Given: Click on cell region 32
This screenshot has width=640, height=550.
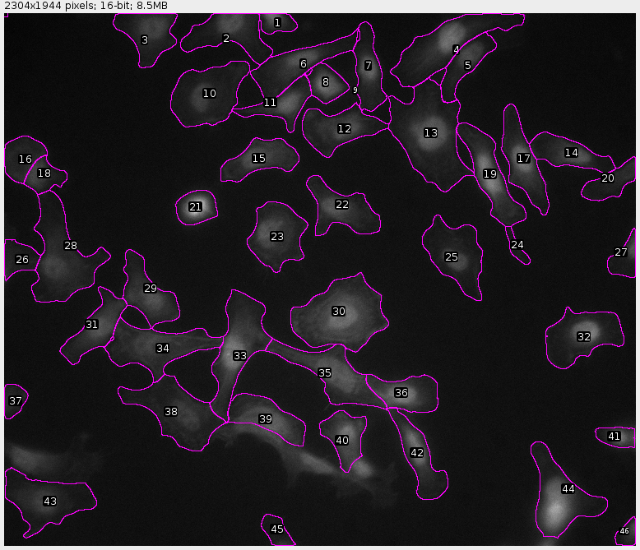Looking at the screenshot, I should [584, 337].
